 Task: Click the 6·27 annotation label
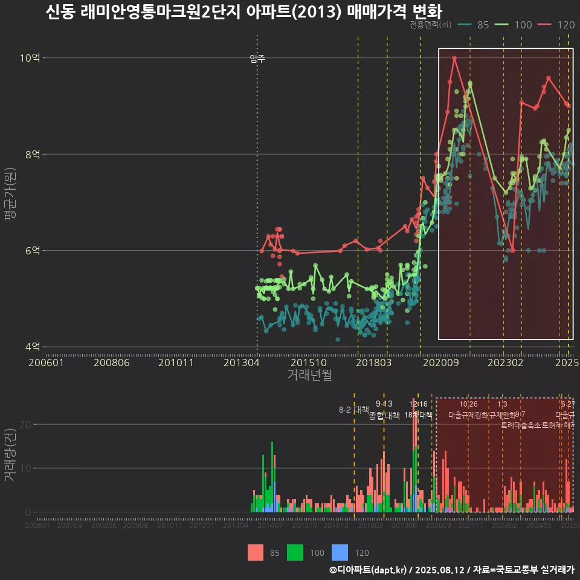point(568,404)
